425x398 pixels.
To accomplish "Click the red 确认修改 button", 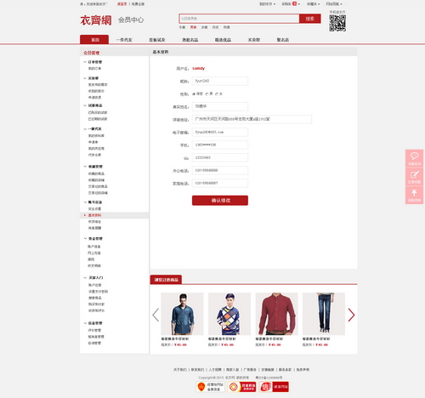I will coord(220,201).
